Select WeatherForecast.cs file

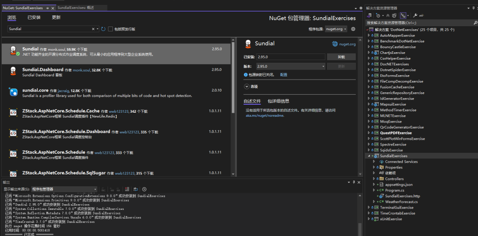click(401, 202)
